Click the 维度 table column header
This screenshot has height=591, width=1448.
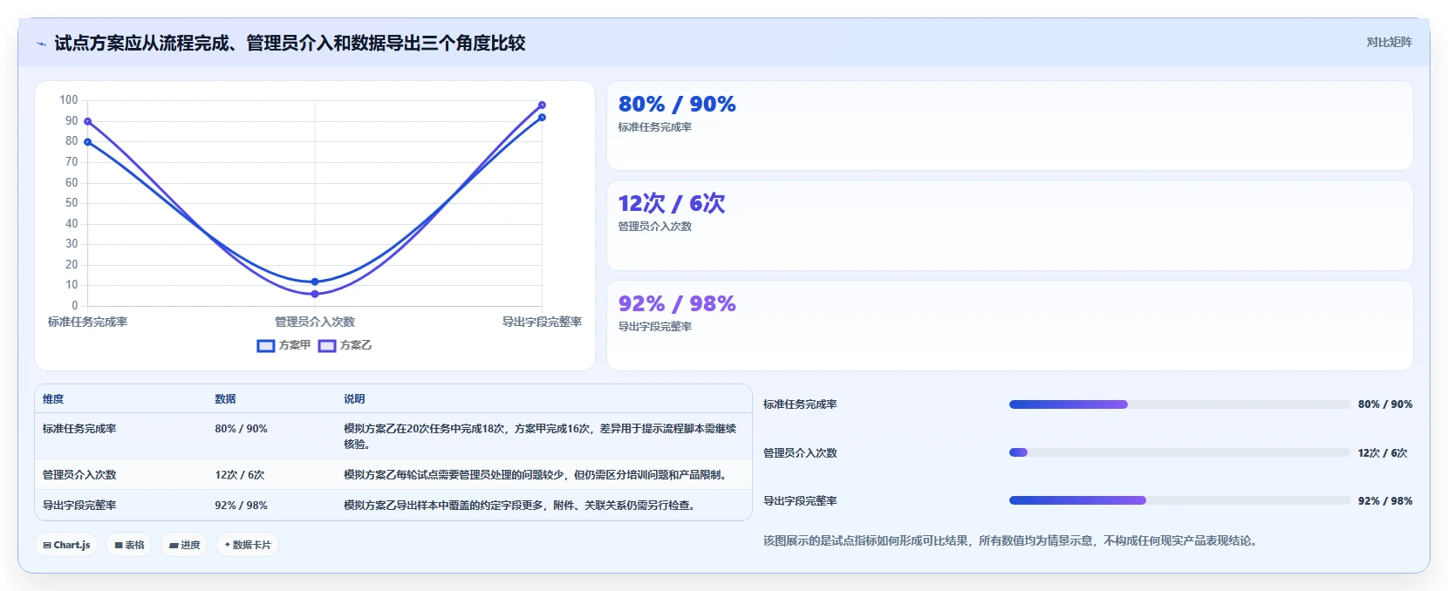(x=53, y=399)
